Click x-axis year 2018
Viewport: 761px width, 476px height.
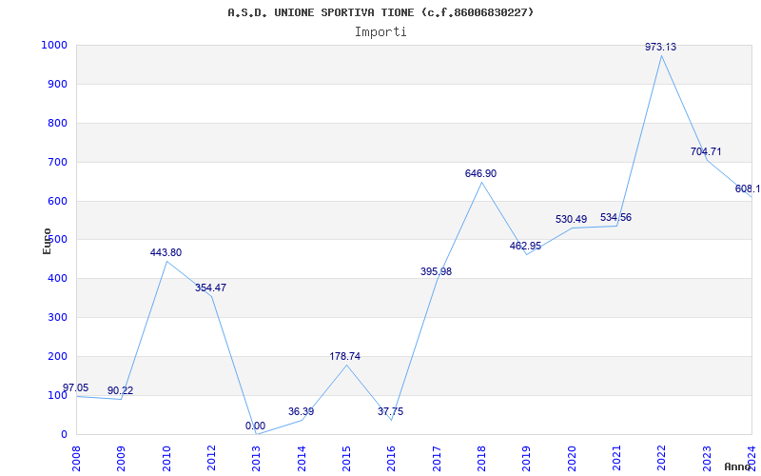(481, 459)
